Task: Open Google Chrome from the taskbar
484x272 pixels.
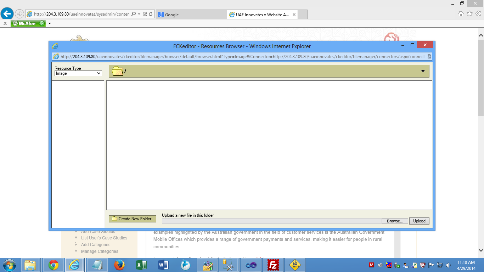Action: click(54, 265)
